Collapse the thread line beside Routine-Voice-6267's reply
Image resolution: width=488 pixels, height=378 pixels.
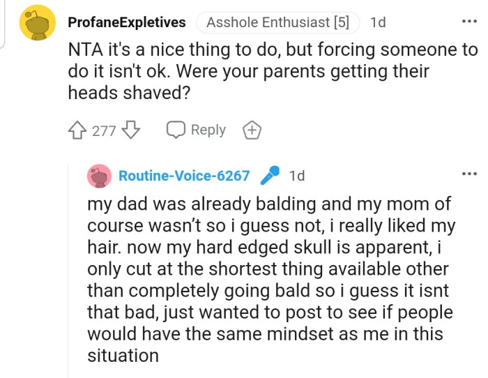tap(68, 279)
